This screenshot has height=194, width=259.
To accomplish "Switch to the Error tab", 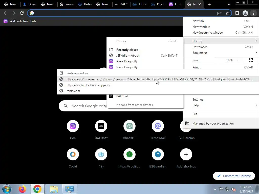I will coord(176,4).
